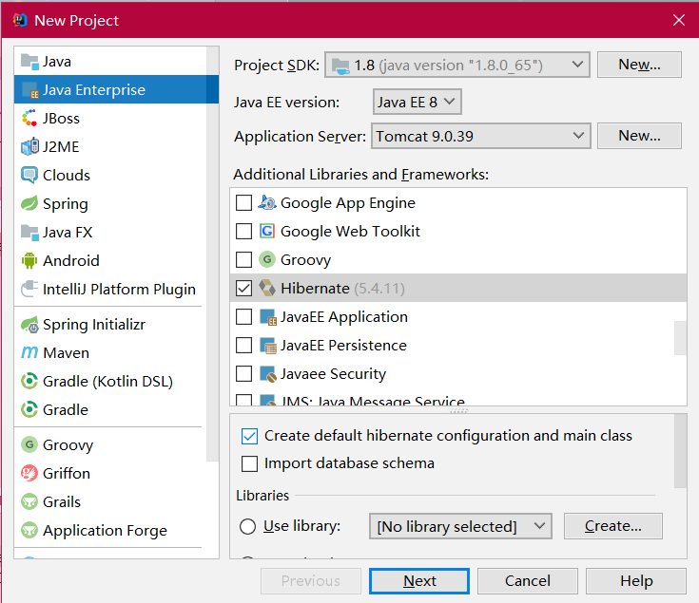Click the Application Forge label
Viewport: 699px width, 603px height.
(105, 531)
